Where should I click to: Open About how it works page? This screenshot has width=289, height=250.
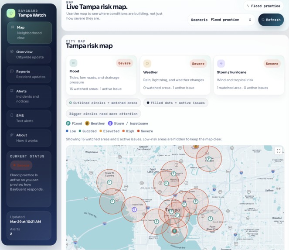[29, 138]
